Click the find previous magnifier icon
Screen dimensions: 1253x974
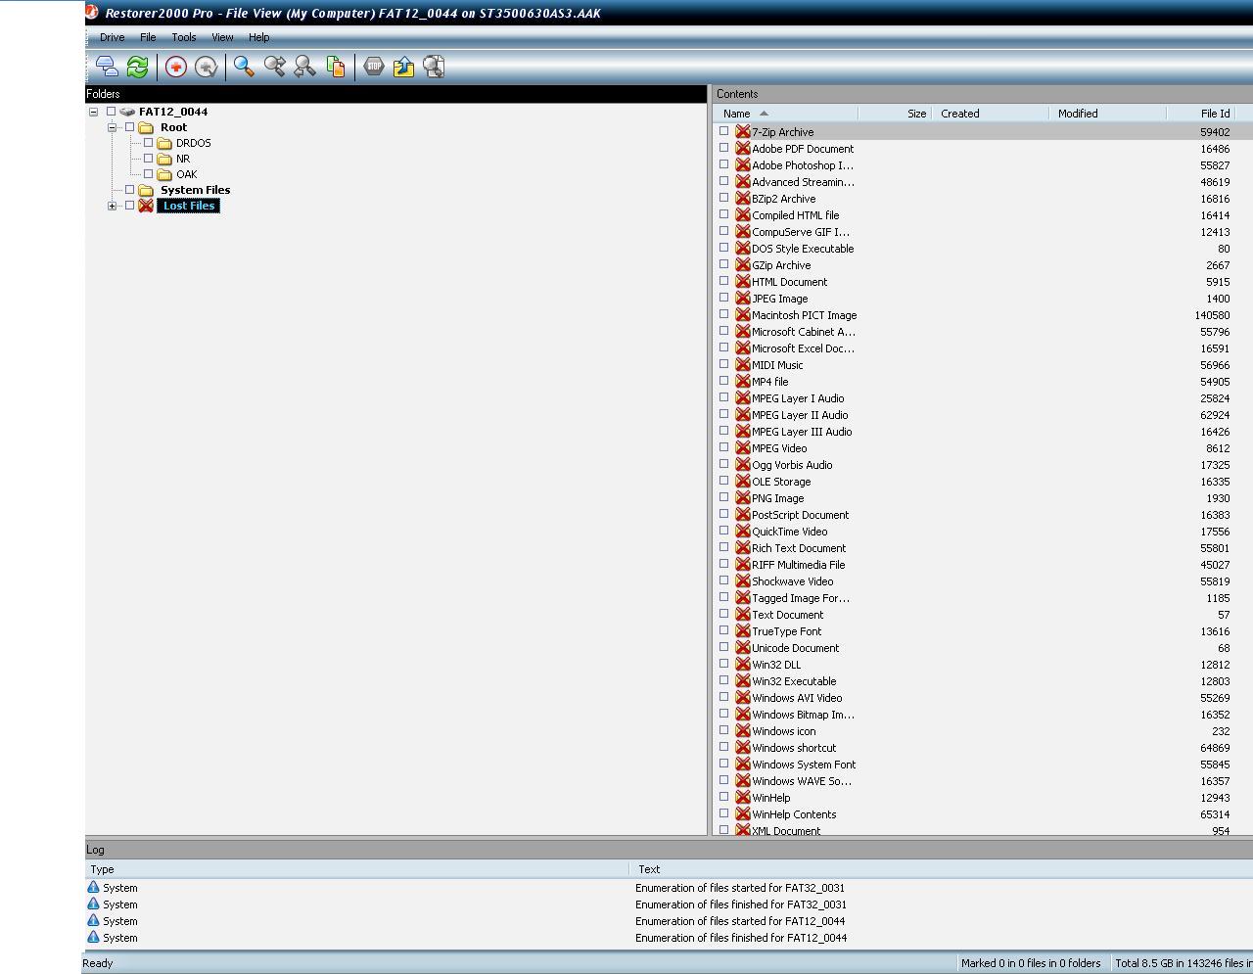(x=305, y=67)
